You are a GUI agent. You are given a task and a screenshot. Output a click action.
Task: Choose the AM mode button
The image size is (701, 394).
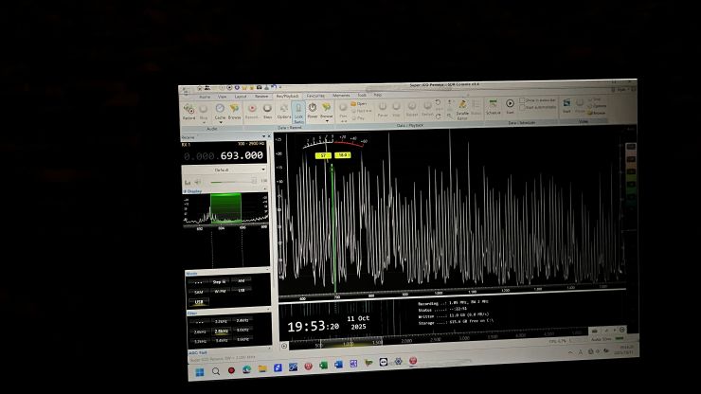(242, 281)
